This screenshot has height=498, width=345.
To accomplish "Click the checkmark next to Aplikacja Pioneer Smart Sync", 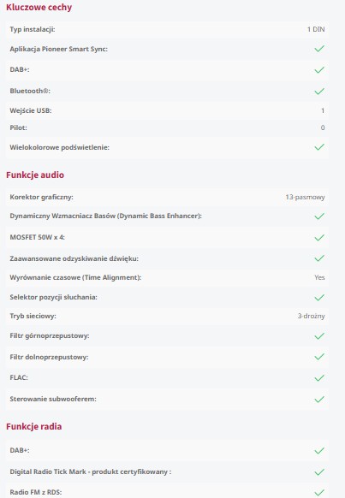I will coord(319,49).
